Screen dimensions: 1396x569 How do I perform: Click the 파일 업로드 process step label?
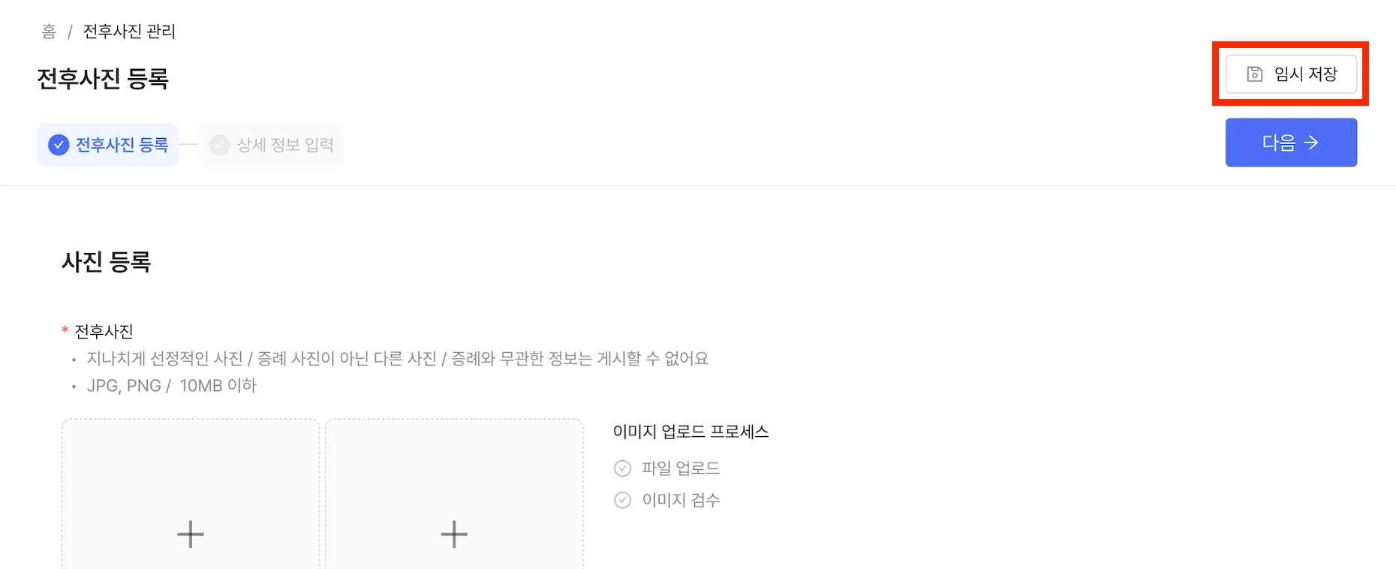click(681, 468)
